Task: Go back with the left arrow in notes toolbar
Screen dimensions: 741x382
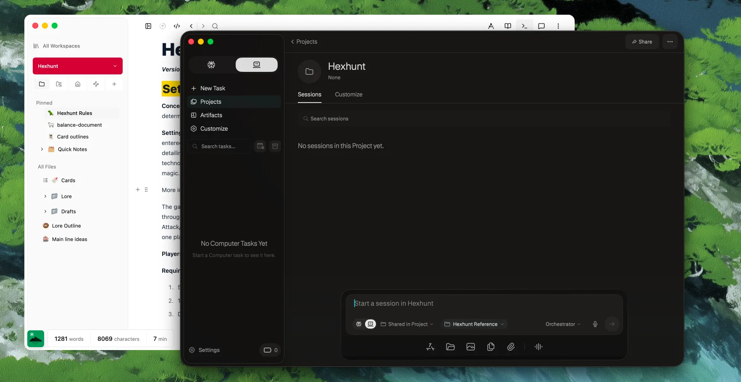Action: coord(191,26)
